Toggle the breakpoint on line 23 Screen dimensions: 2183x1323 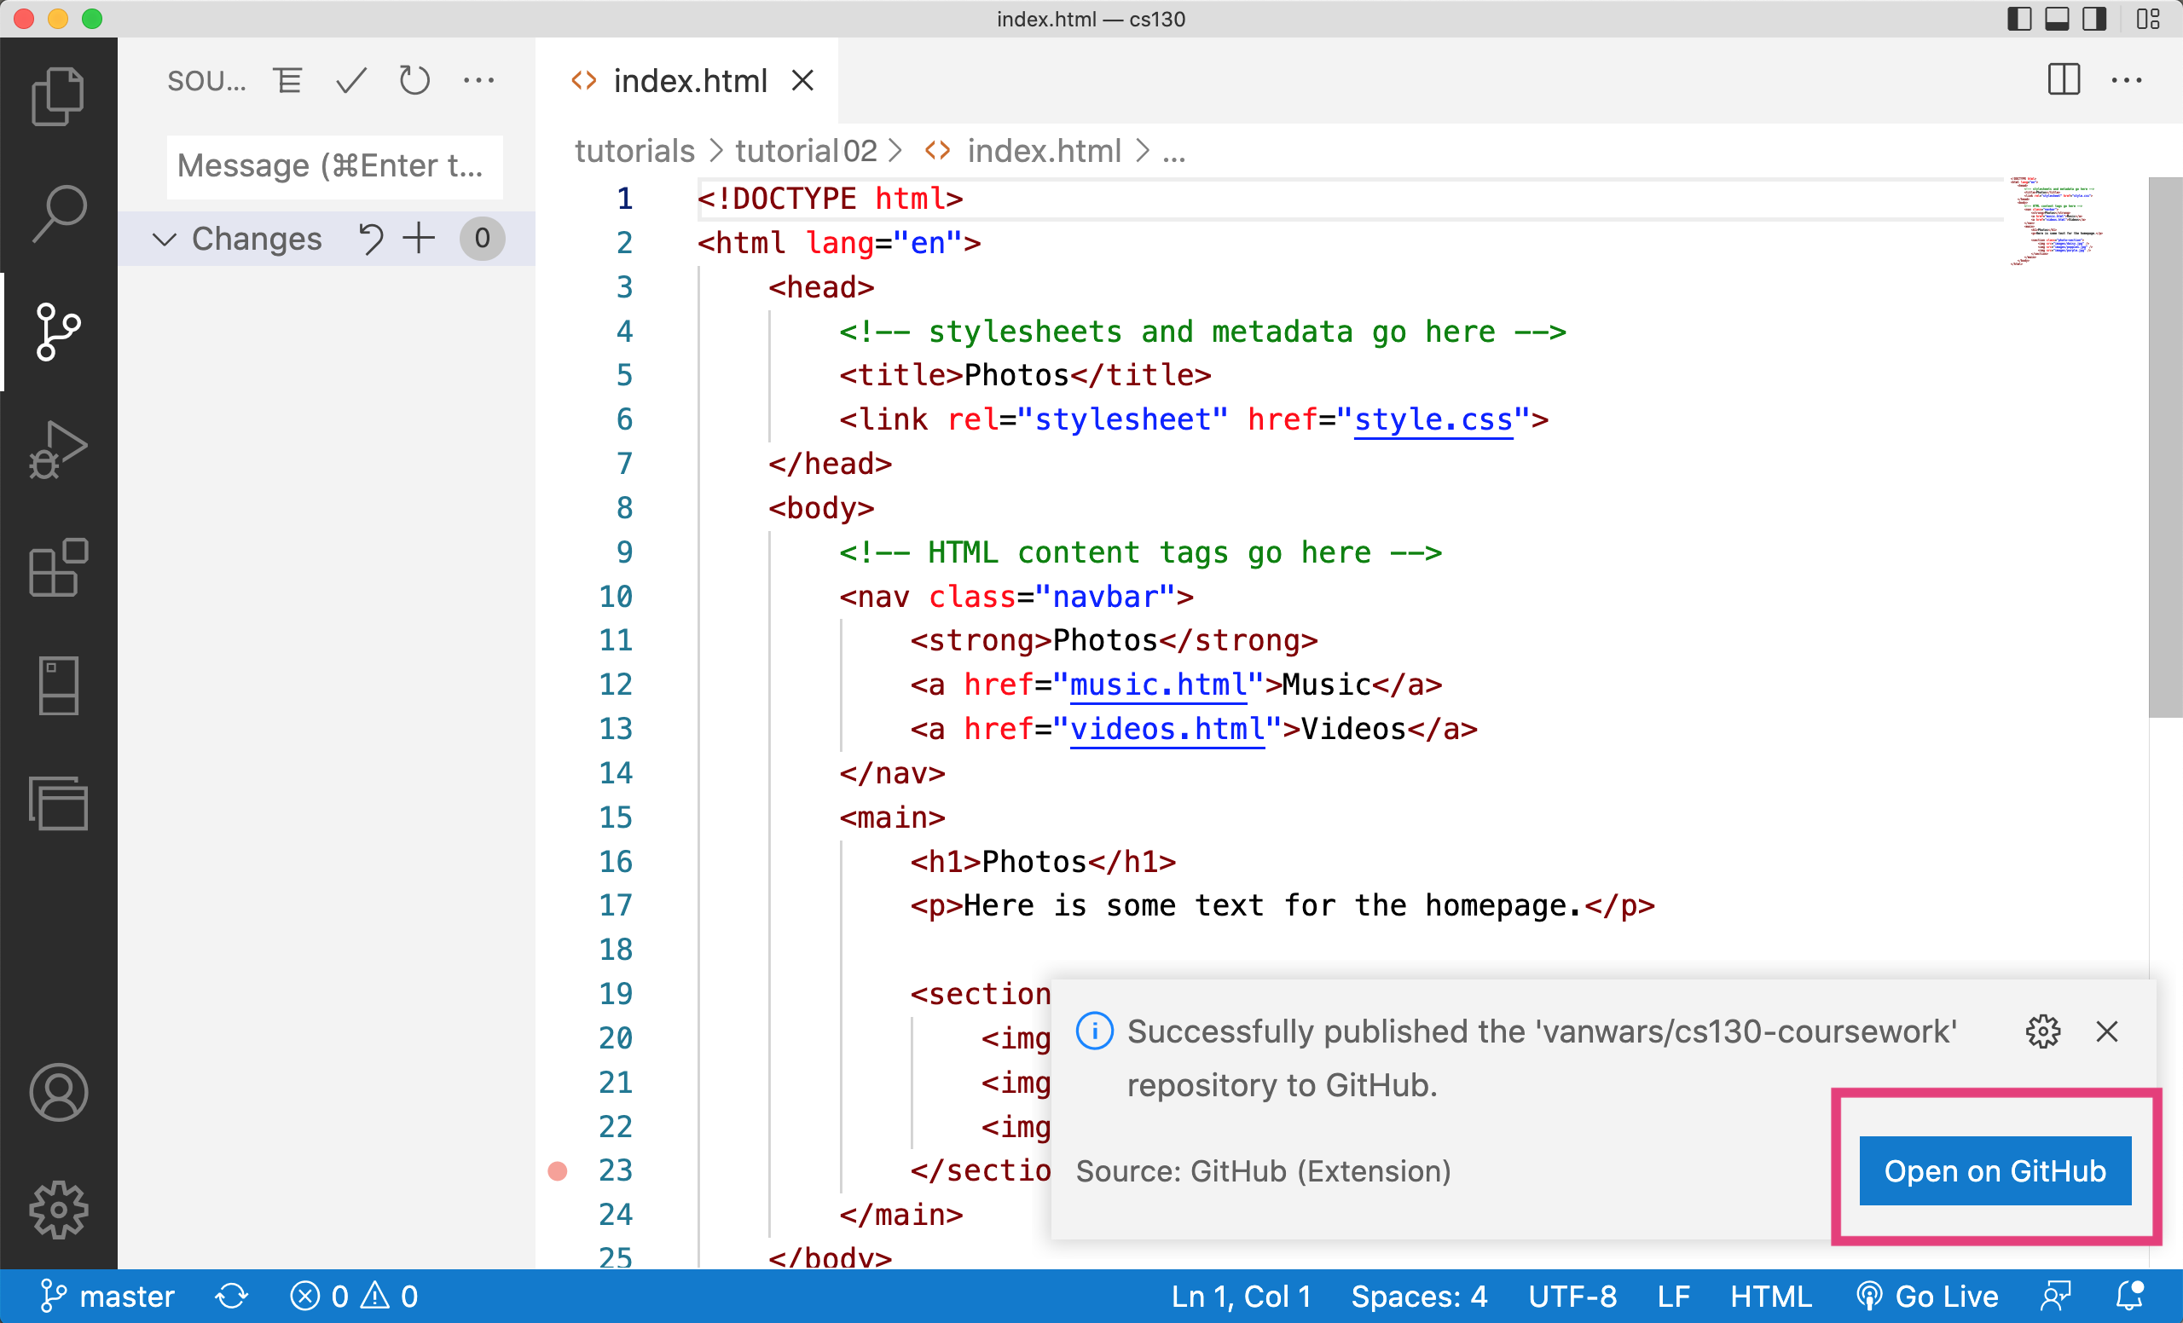tap(558, 1170)
